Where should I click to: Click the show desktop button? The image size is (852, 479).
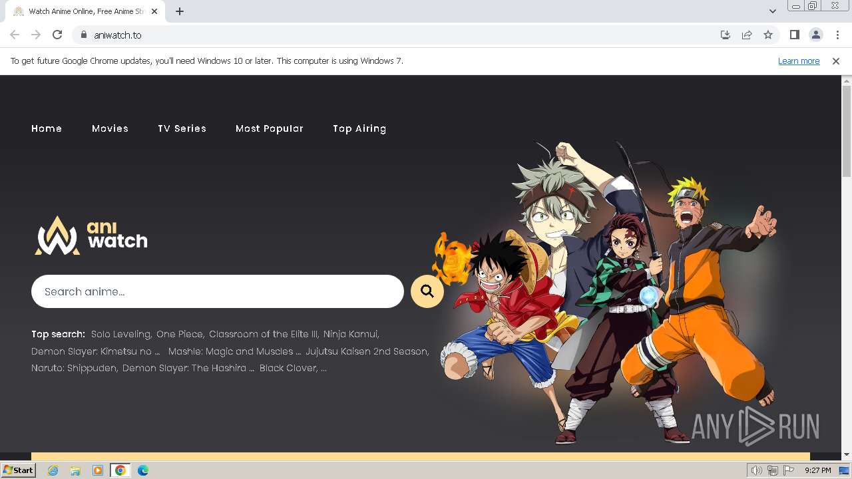tap(845, 470)
